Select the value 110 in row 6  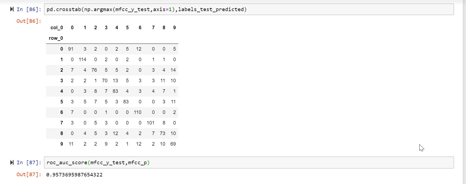138,112
